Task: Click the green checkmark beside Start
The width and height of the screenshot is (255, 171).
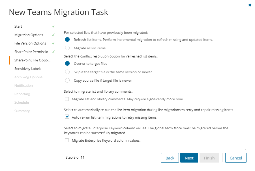Action: tap(53, 26)
